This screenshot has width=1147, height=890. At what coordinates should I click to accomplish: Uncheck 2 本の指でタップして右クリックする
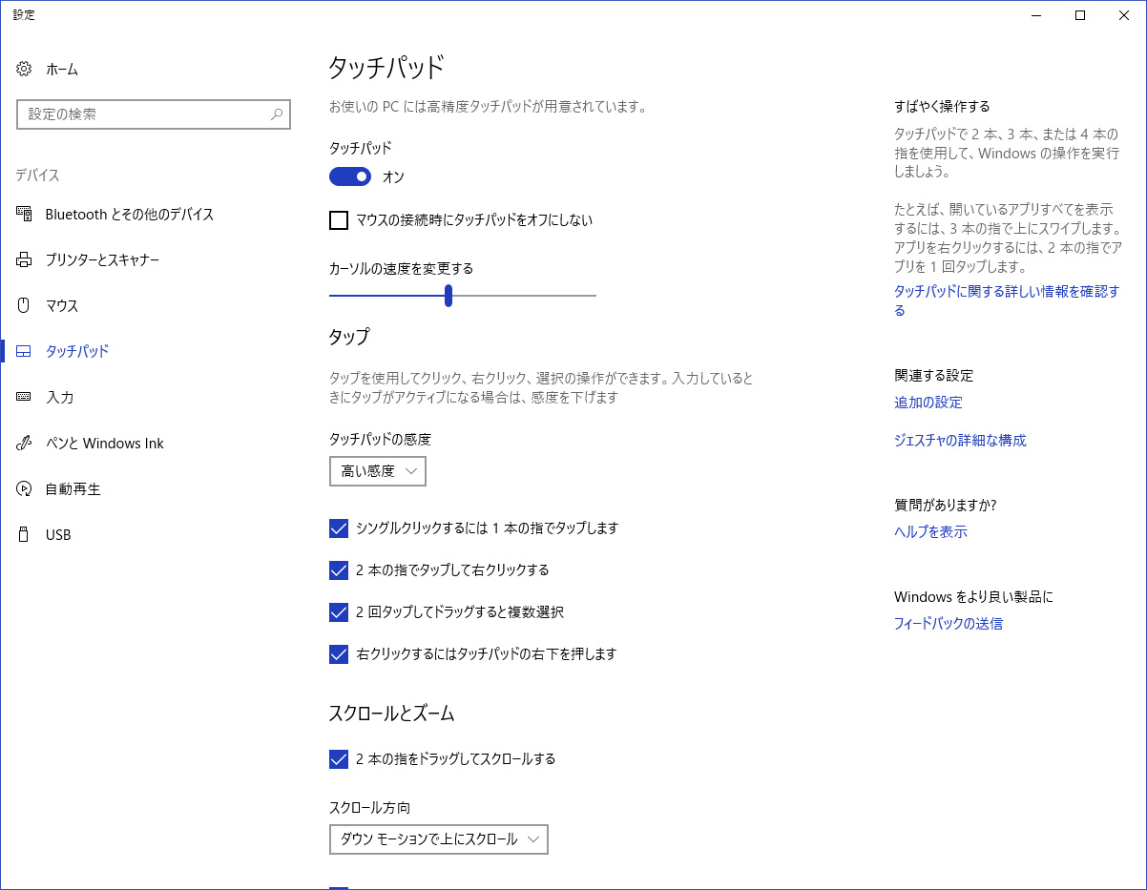click(x=339, y=569)
